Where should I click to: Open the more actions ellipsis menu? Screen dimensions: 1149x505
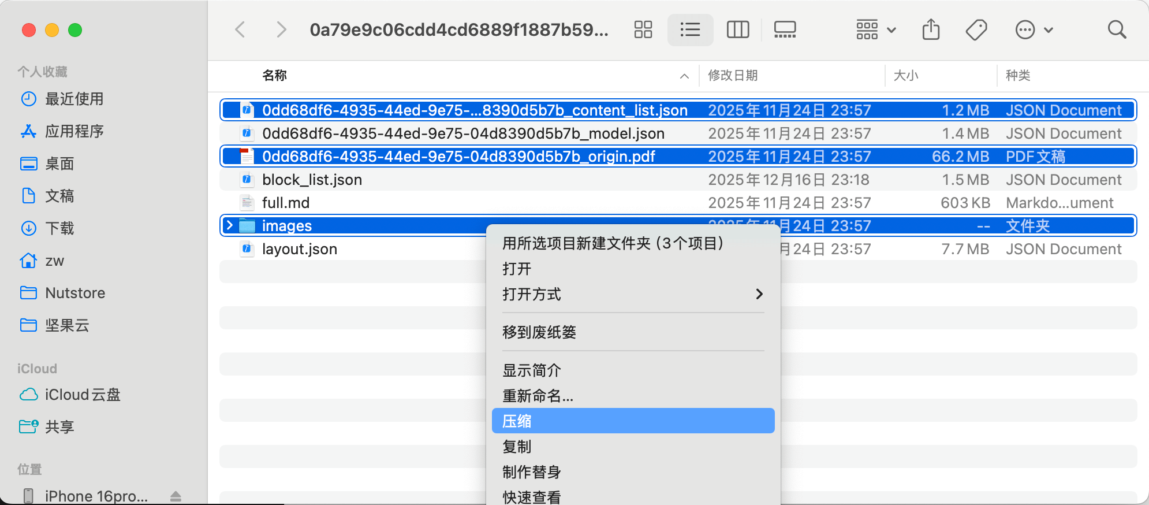(x=1034, y=29)
